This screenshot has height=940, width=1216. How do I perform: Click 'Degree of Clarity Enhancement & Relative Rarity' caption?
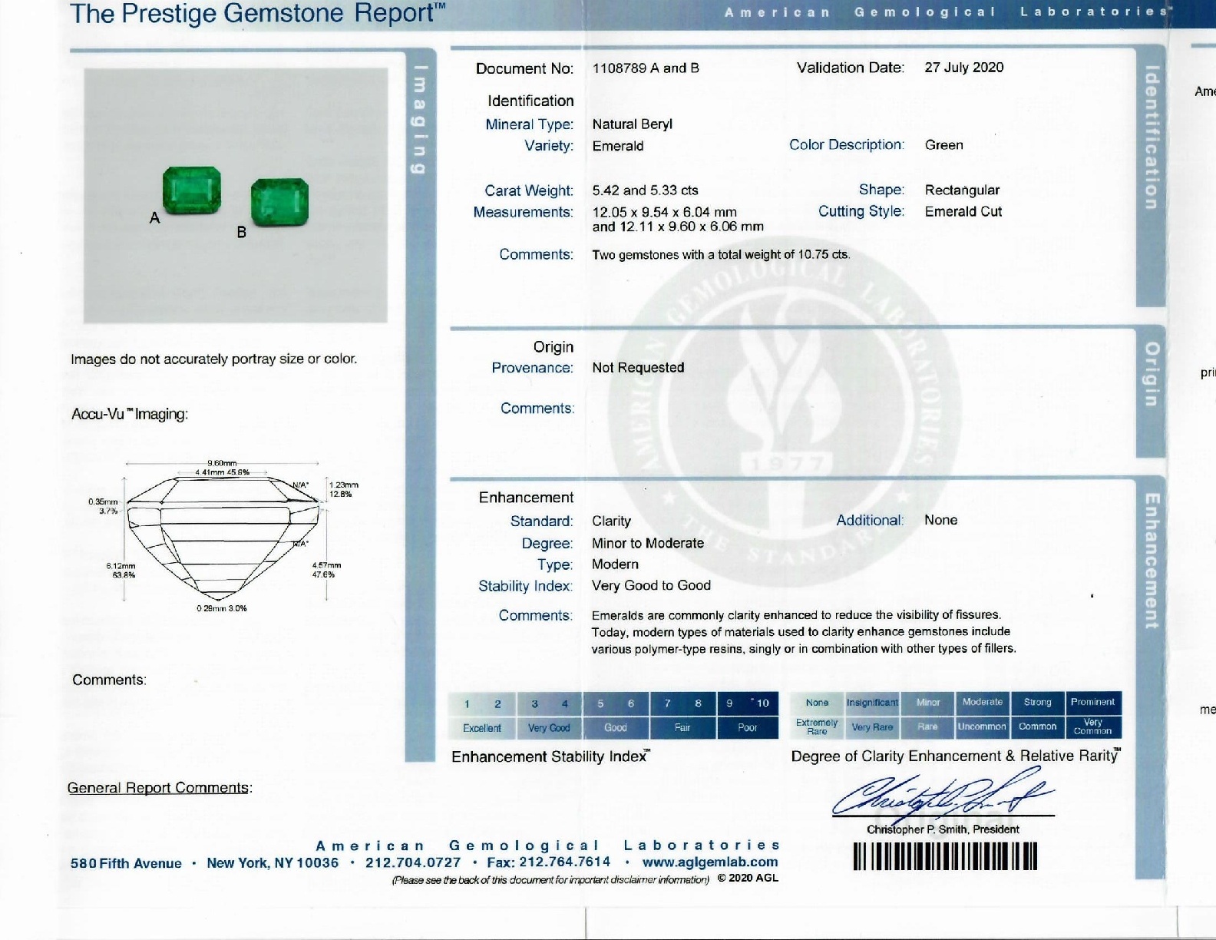click(x=956, y=756)
